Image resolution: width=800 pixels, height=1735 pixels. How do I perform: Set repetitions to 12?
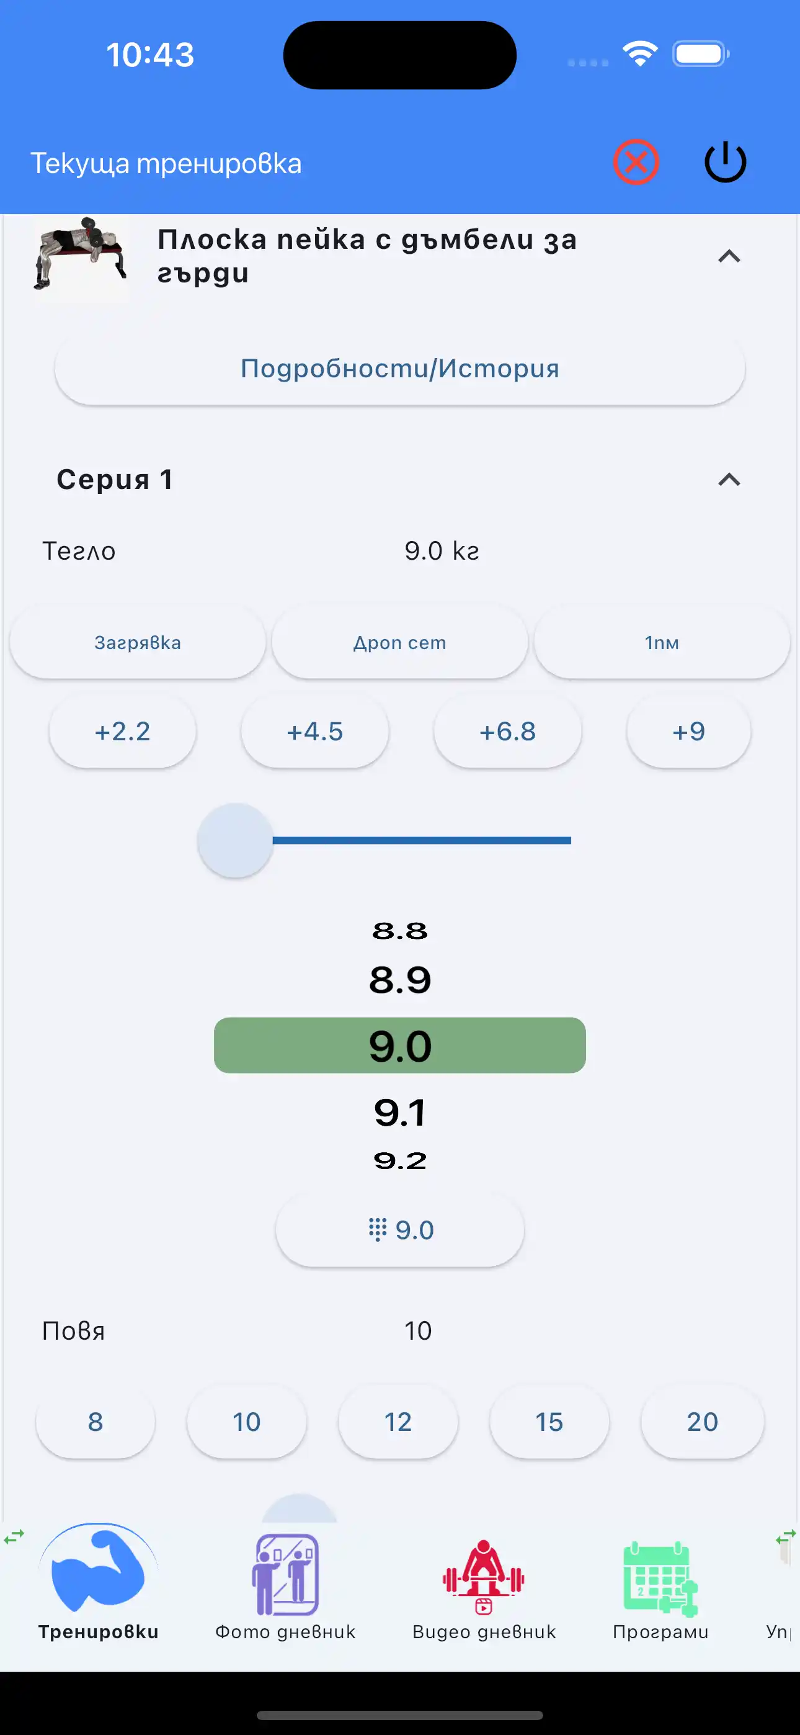pyautogui.click(x=398, y=1422)
